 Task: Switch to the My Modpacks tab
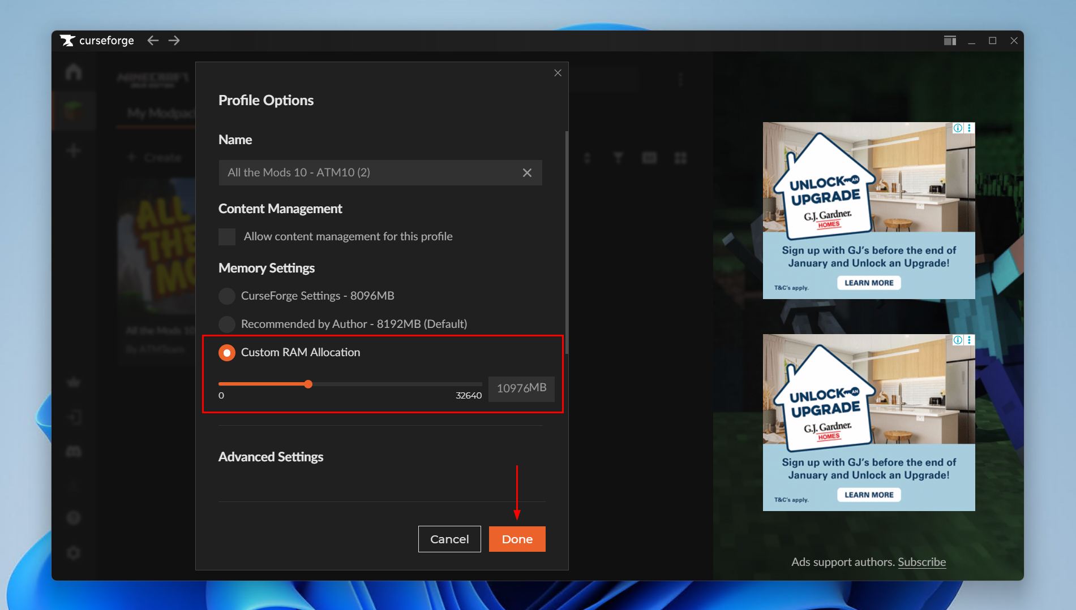(x=161, y=113)
